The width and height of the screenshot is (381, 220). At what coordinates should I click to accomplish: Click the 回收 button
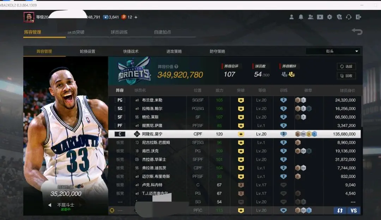pyautogui.click(x=346, y=75)
